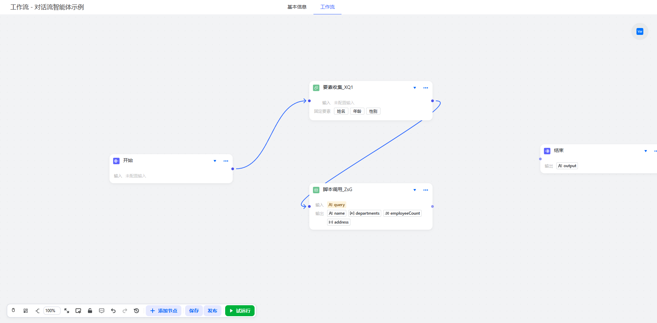Collapse the 脚本调用_ZsG node arrow
Image resolution: width=657 pixels, height=323 pixels.
coord(415,190)
